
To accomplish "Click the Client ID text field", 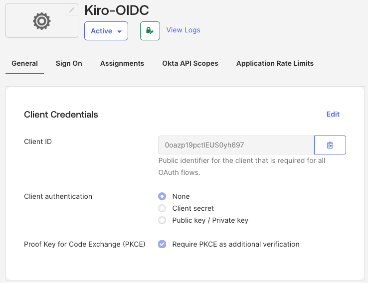I will pyautogui.click(x=236, y=145).
